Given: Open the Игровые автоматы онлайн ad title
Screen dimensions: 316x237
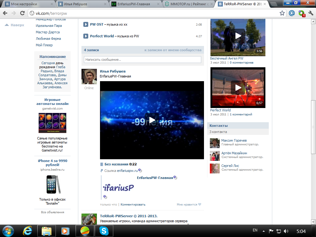Looking at the screenshot, I should (52, 102).
